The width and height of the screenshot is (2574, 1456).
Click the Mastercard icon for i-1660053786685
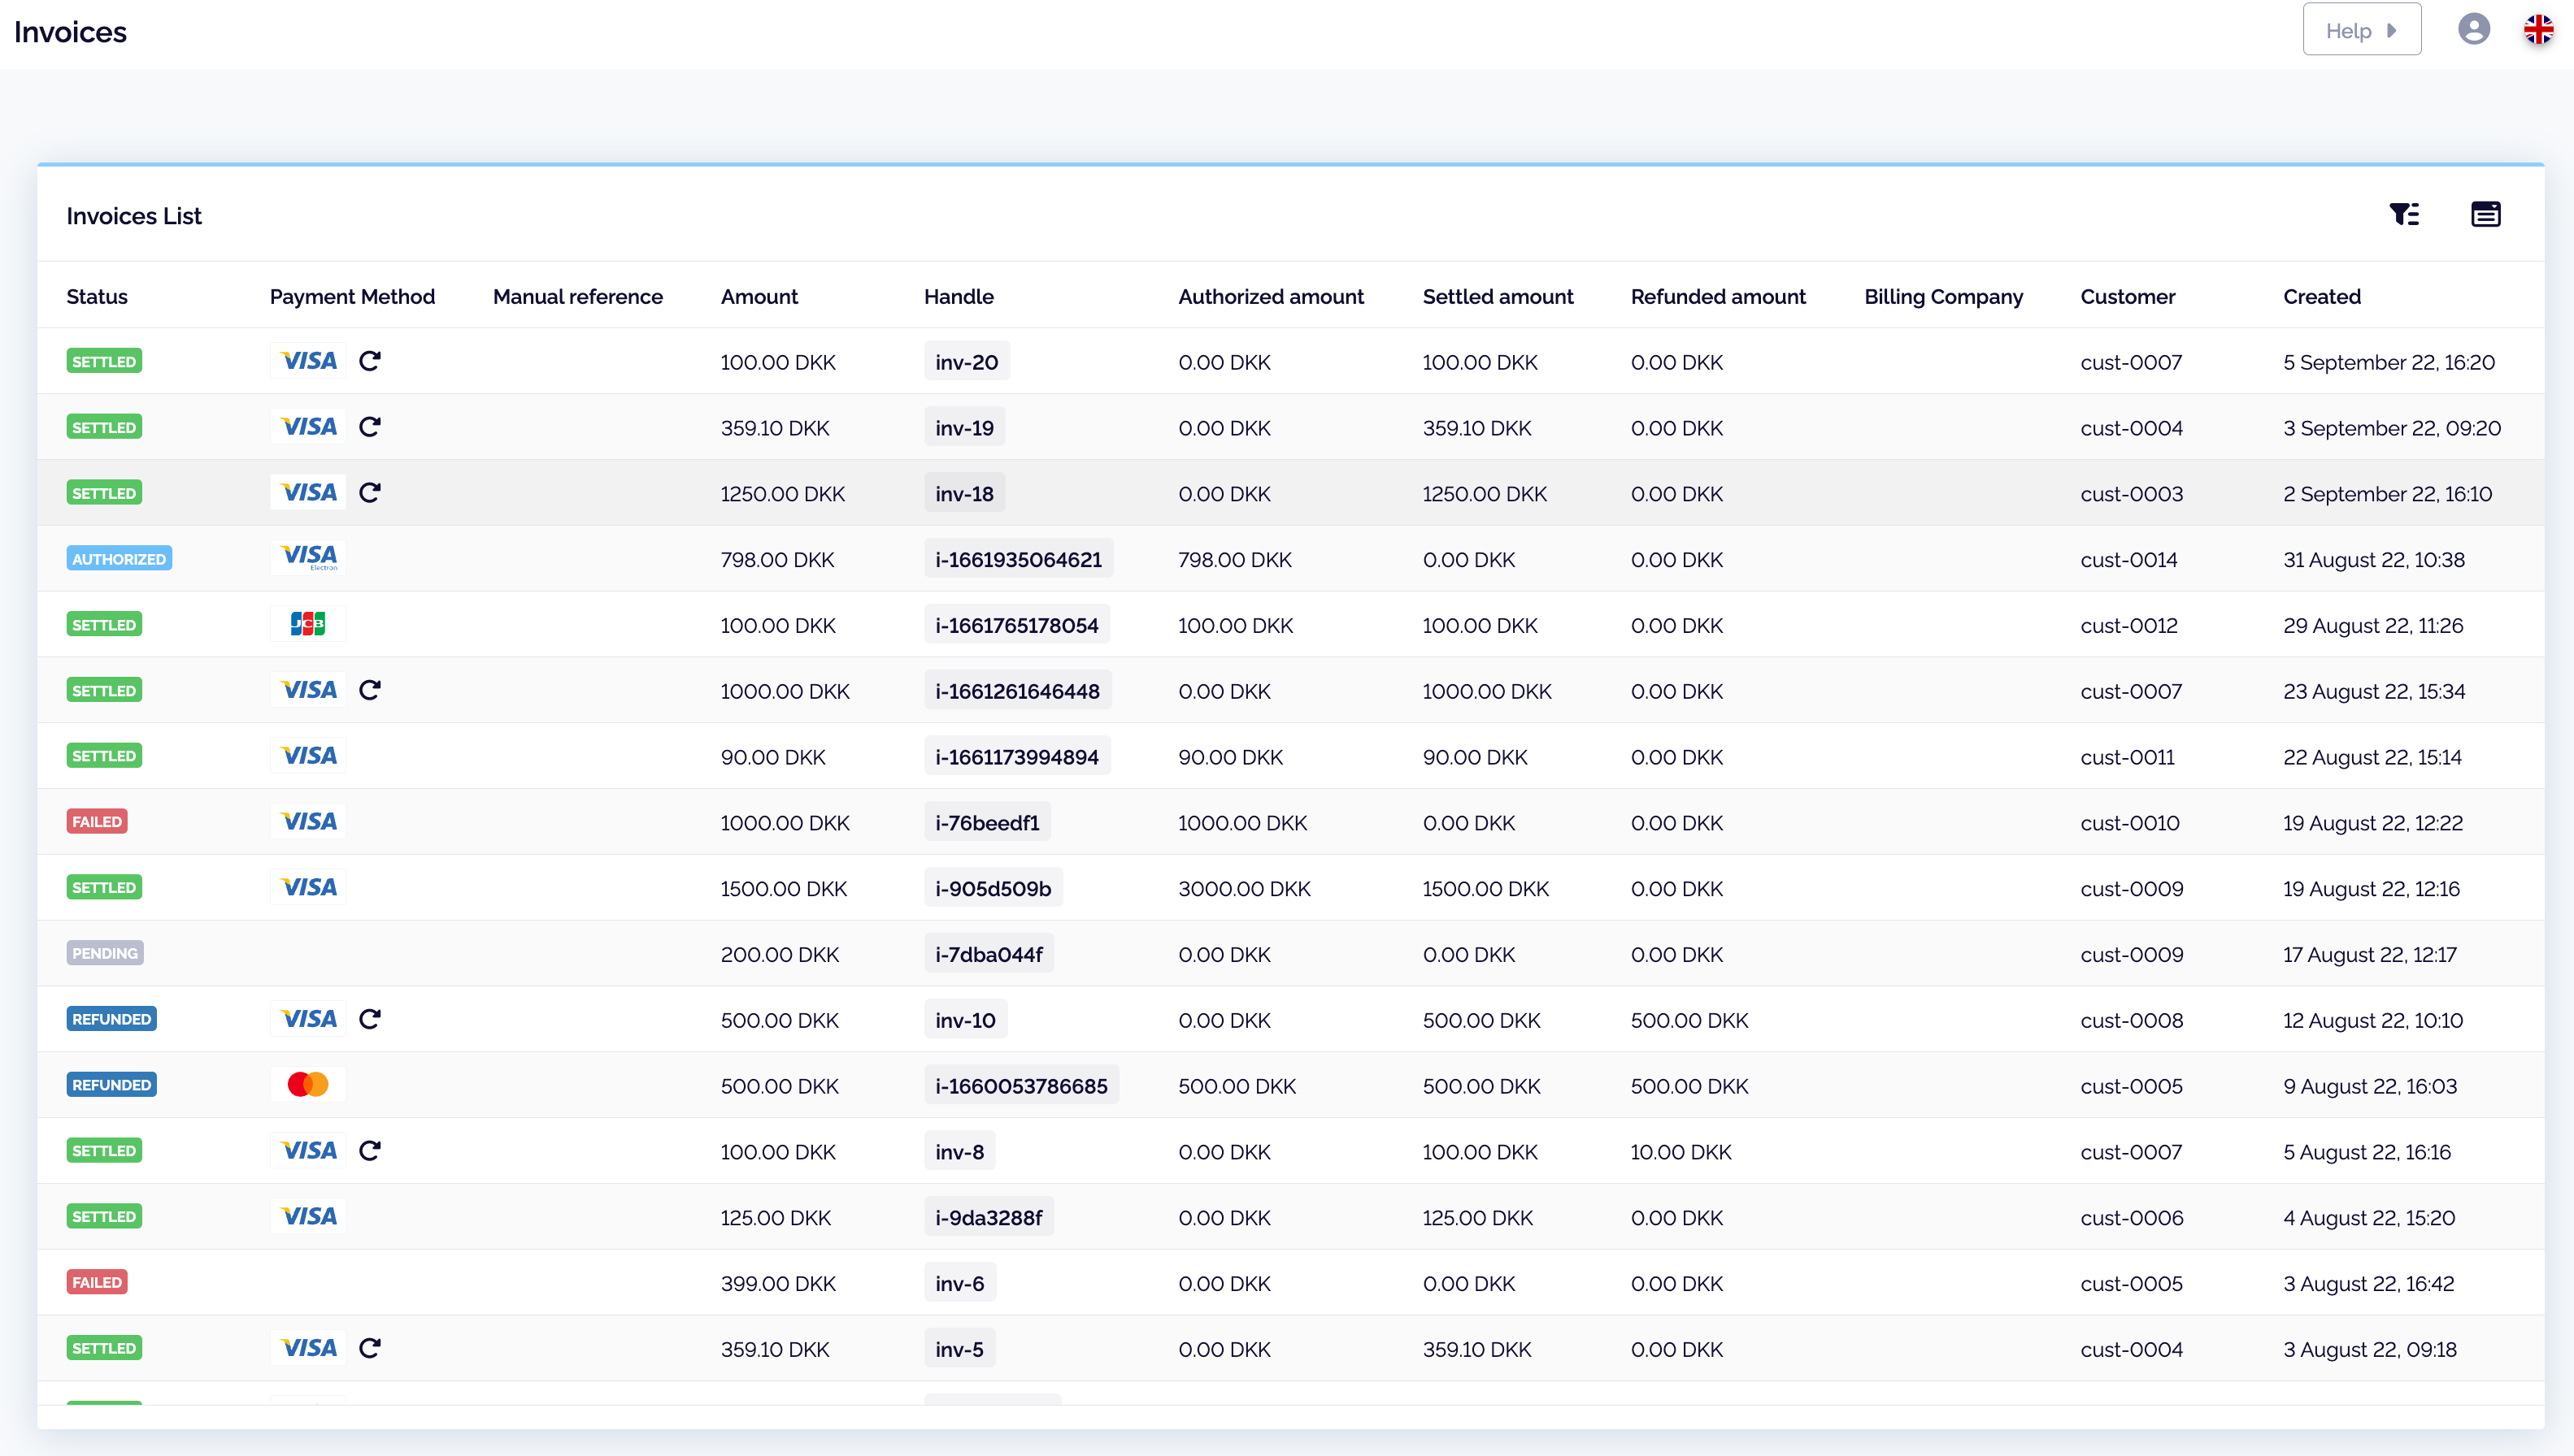click(308, 1085)
